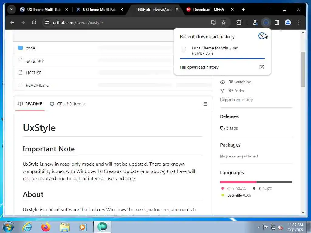The image size is (311, 233).
Task: Open the .gitignore file
Action: tap(35, 60)
